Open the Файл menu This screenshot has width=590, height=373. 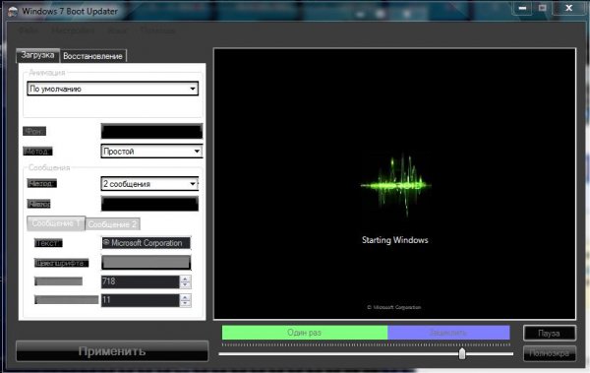(x=28, y=31)
